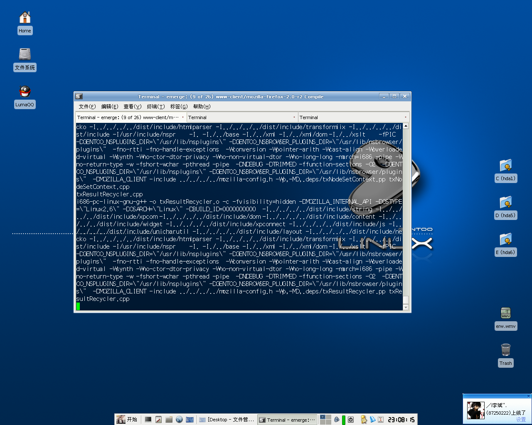
Task: Launch the web browser globe launcher
Action: point(179,420)
